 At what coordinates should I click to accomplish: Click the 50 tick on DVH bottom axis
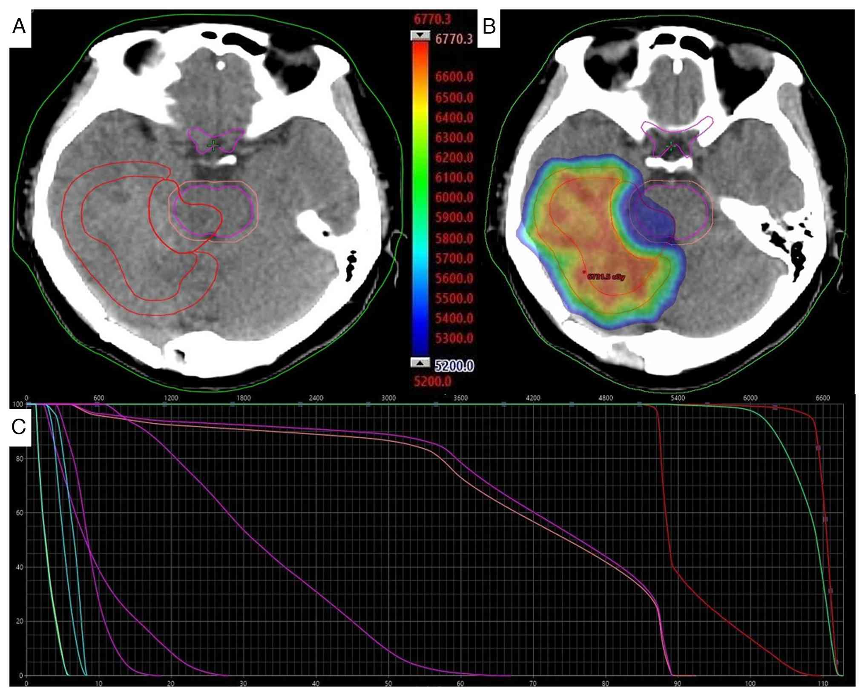pyautogui.click(x=388, y=684)
